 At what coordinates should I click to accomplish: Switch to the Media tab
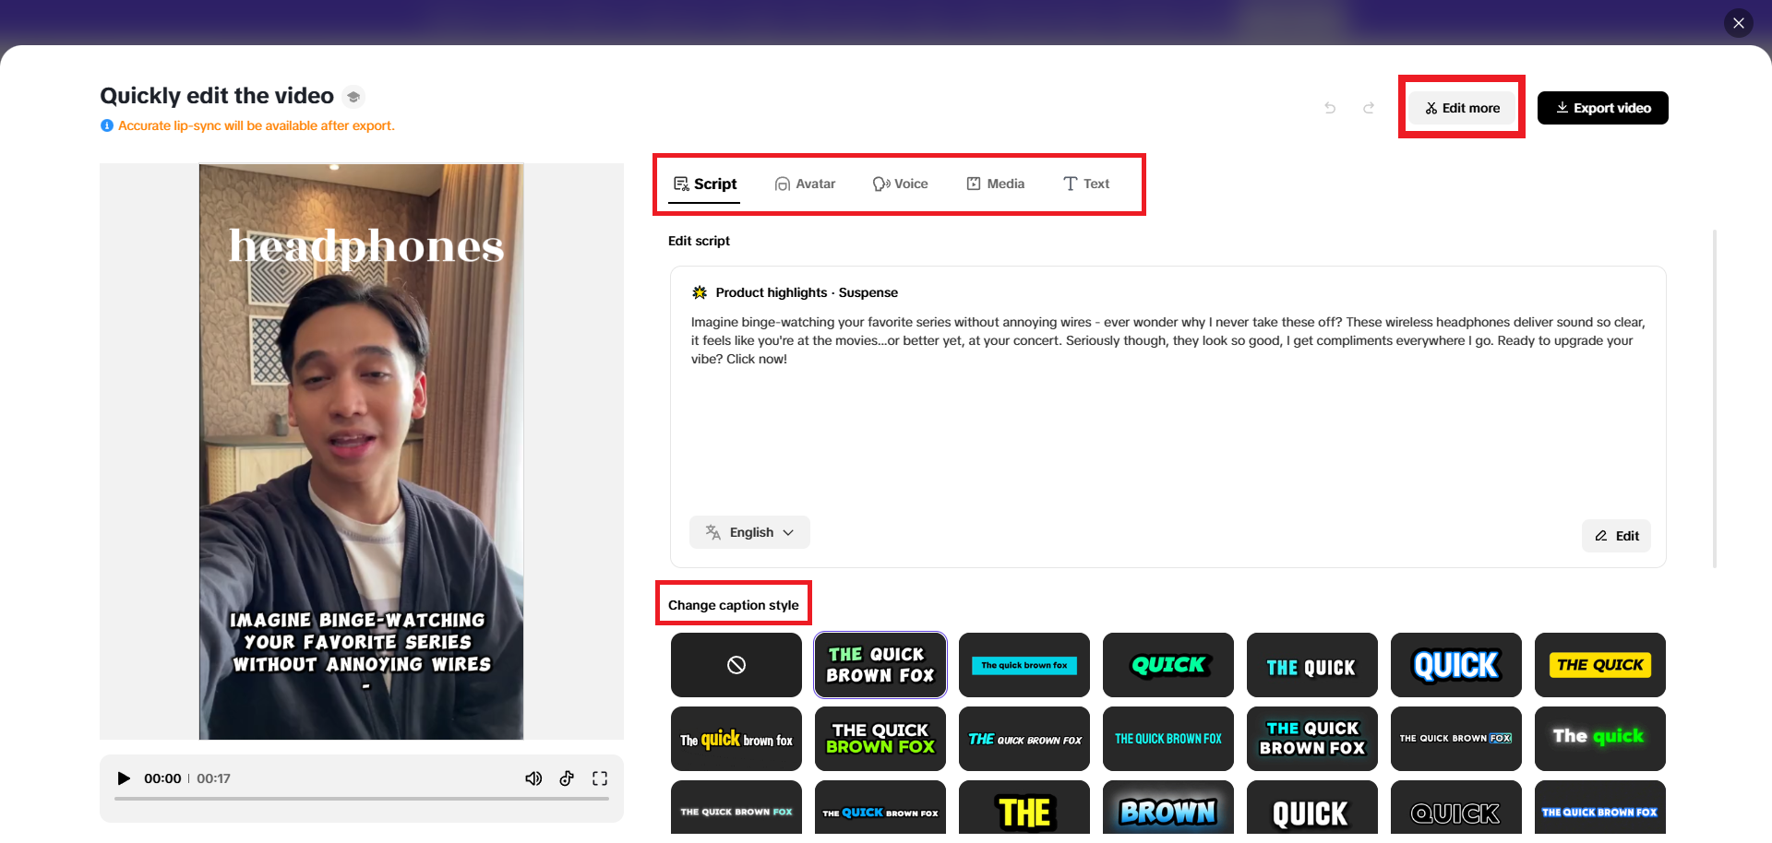pyautogui.click(x=996, y=184)
